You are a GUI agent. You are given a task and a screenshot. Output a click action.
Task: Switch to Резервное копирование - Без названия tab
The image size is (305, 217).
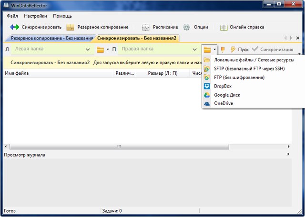[51, 38]
